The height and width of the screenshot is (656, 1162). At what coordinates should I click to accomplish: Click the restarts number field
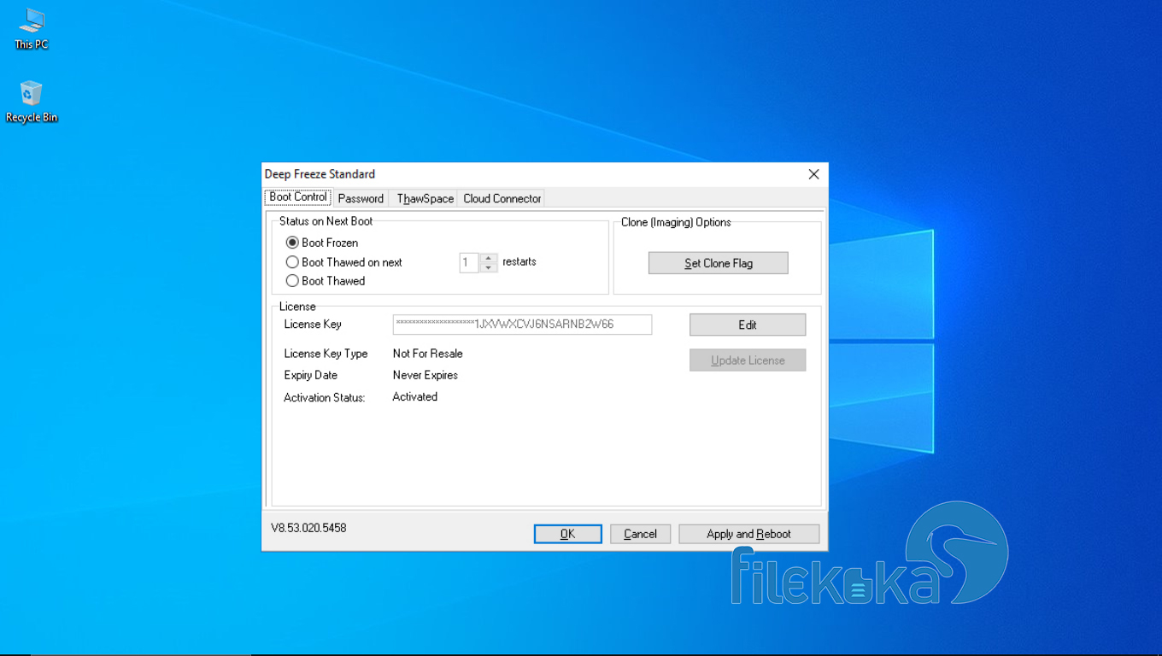[469, 262]
